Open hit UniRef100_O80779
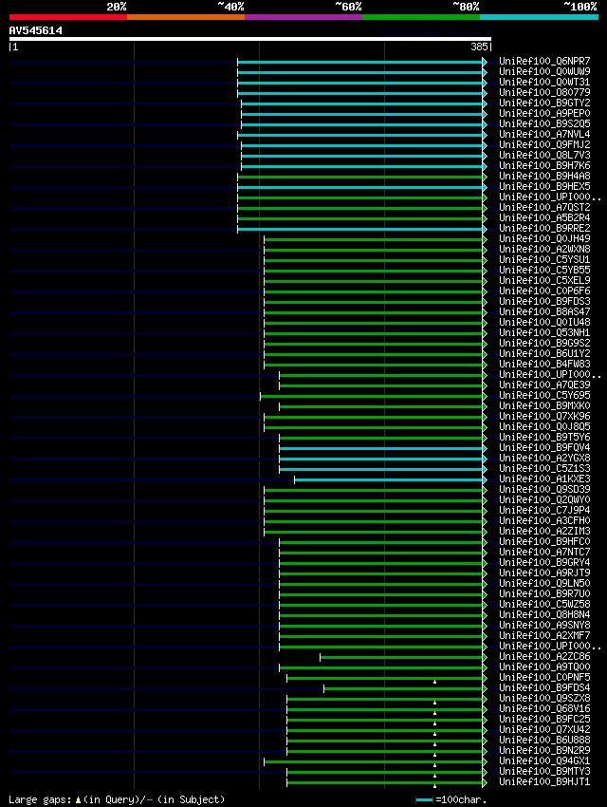This screenshot has width=607, height=807. 544,93
